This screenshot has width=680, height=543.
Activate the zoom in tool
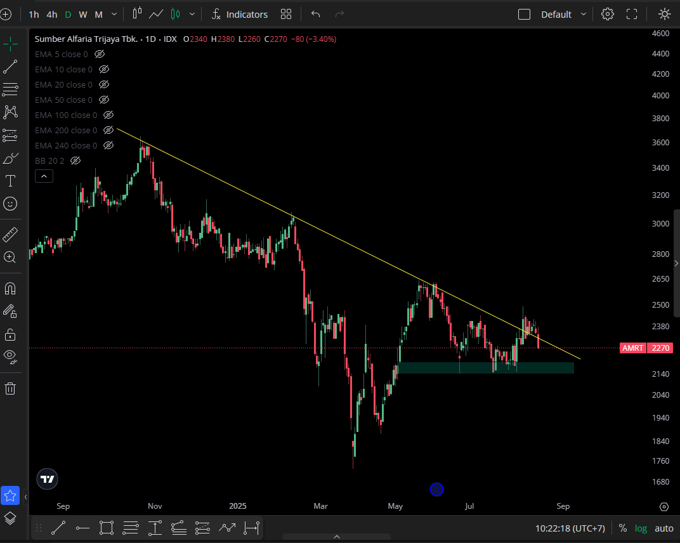coord(10,257)
